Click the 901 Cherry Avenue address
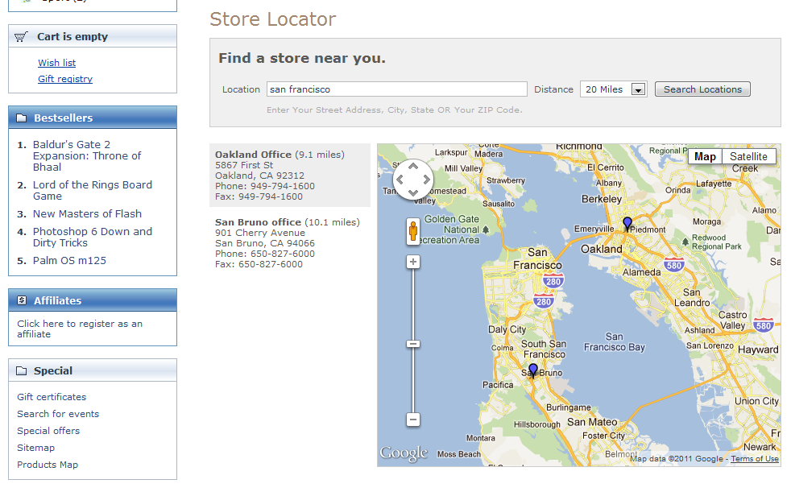This screenshot has height=492, width=791. coord(260,233)
